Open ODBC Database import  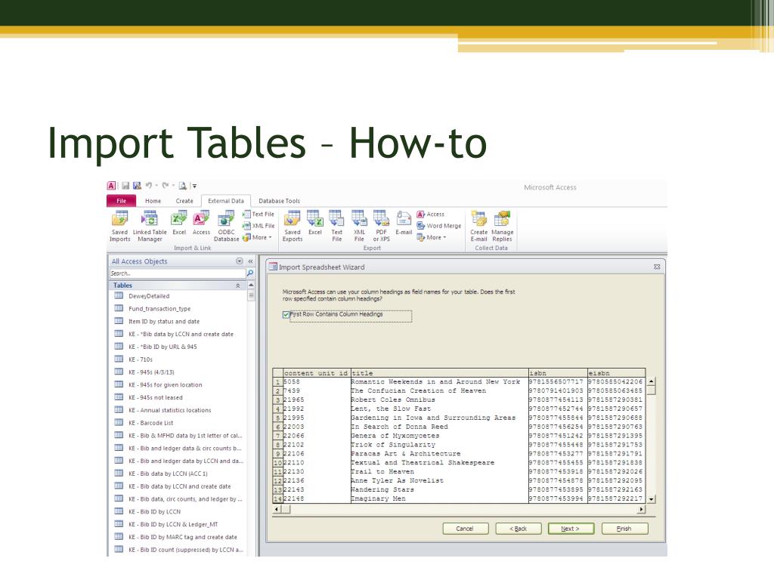click(226, 226)
